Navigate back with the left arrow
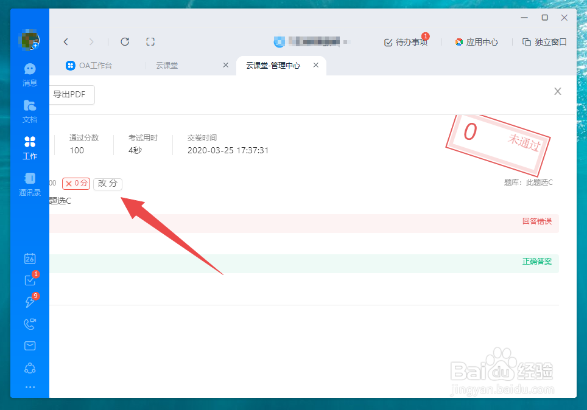Screen dimensions: 587x410 pos(66,41)
